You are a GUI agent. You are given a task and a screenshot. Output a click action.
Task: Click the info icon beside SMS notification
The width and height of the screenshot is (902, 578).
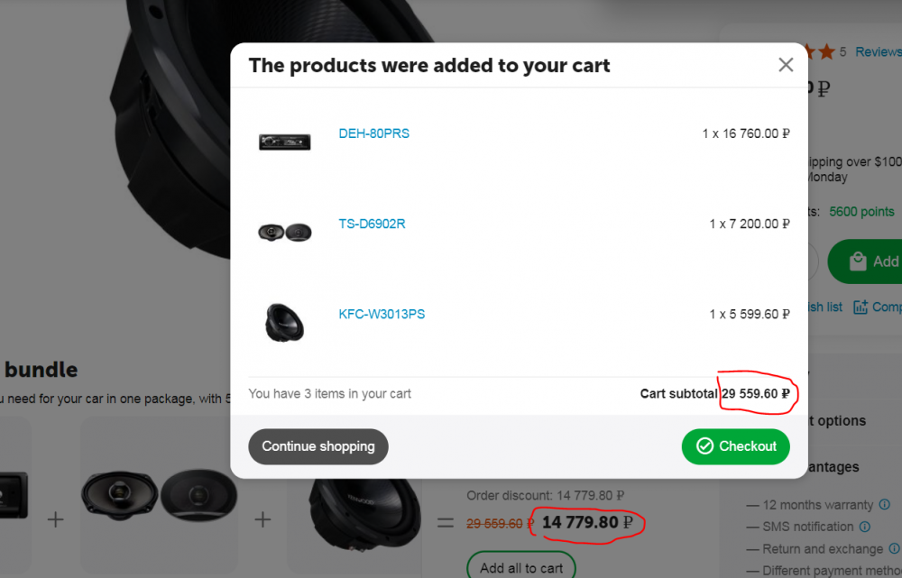(x=865, y=527)
